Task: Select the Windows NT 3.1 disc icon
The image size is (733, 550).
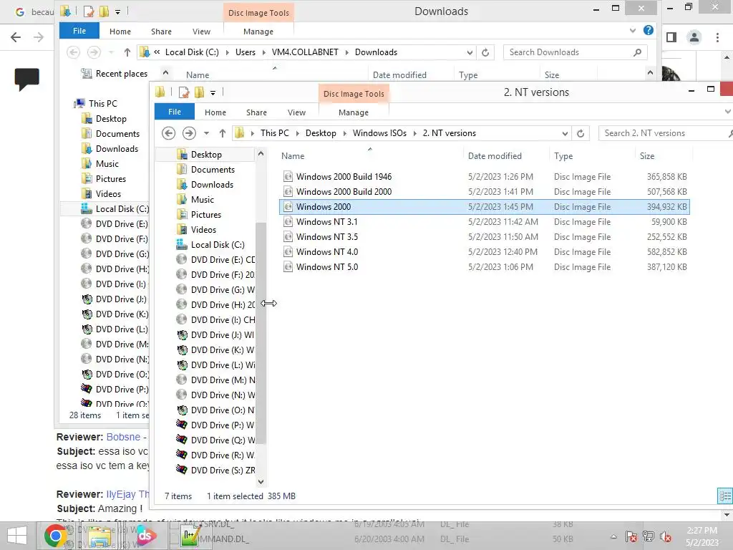Action: click(288, 222)
